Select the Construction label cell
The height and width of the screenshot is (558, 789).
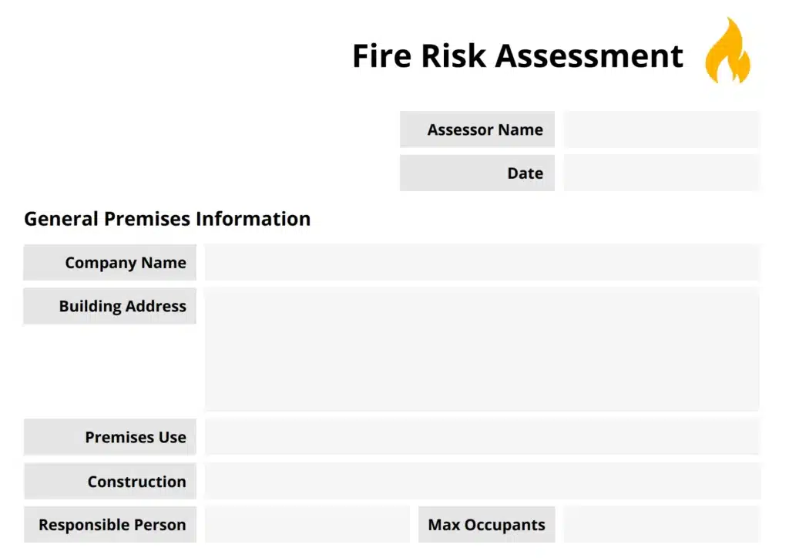coord(110,482)
